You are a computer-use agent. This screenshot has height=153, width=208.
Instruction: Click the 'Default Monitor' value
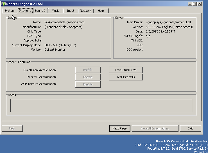[x=55, y=50]
